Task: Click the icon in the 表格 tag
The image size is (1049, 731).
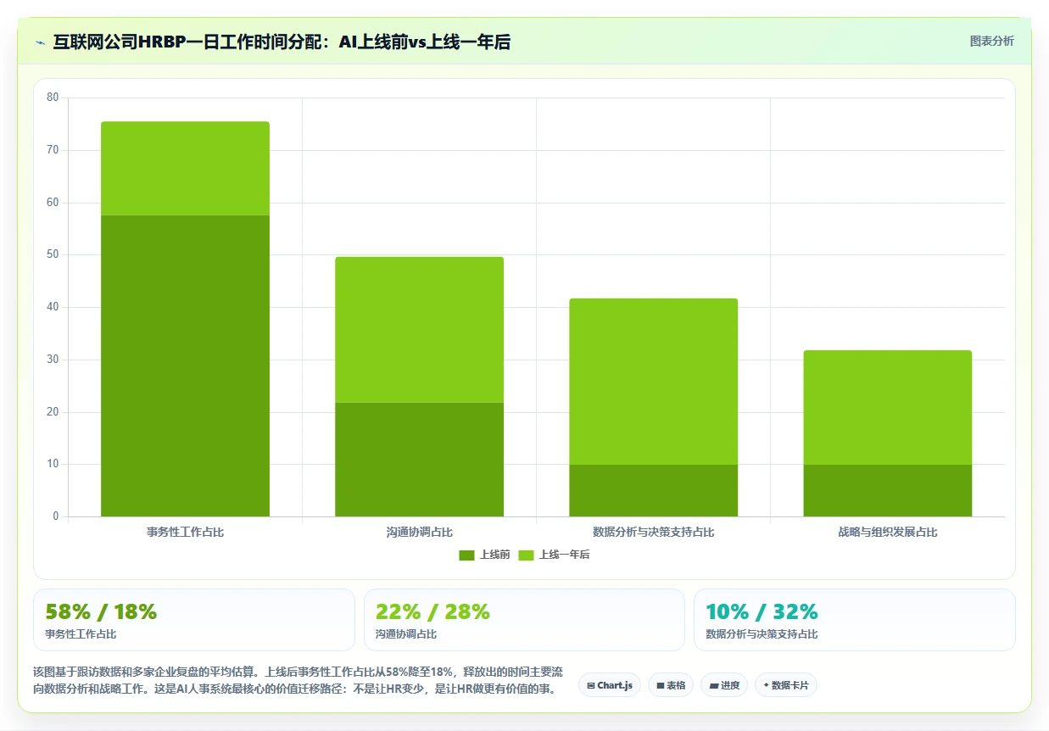Action: pyautogui.click(x=660, y=685)
